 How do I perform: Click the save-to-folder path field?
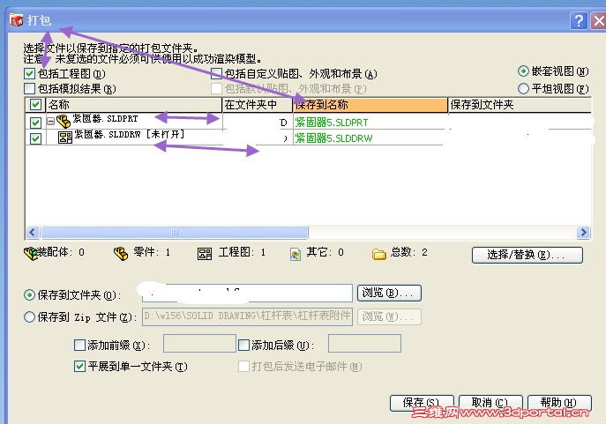[x=247, y=293]
